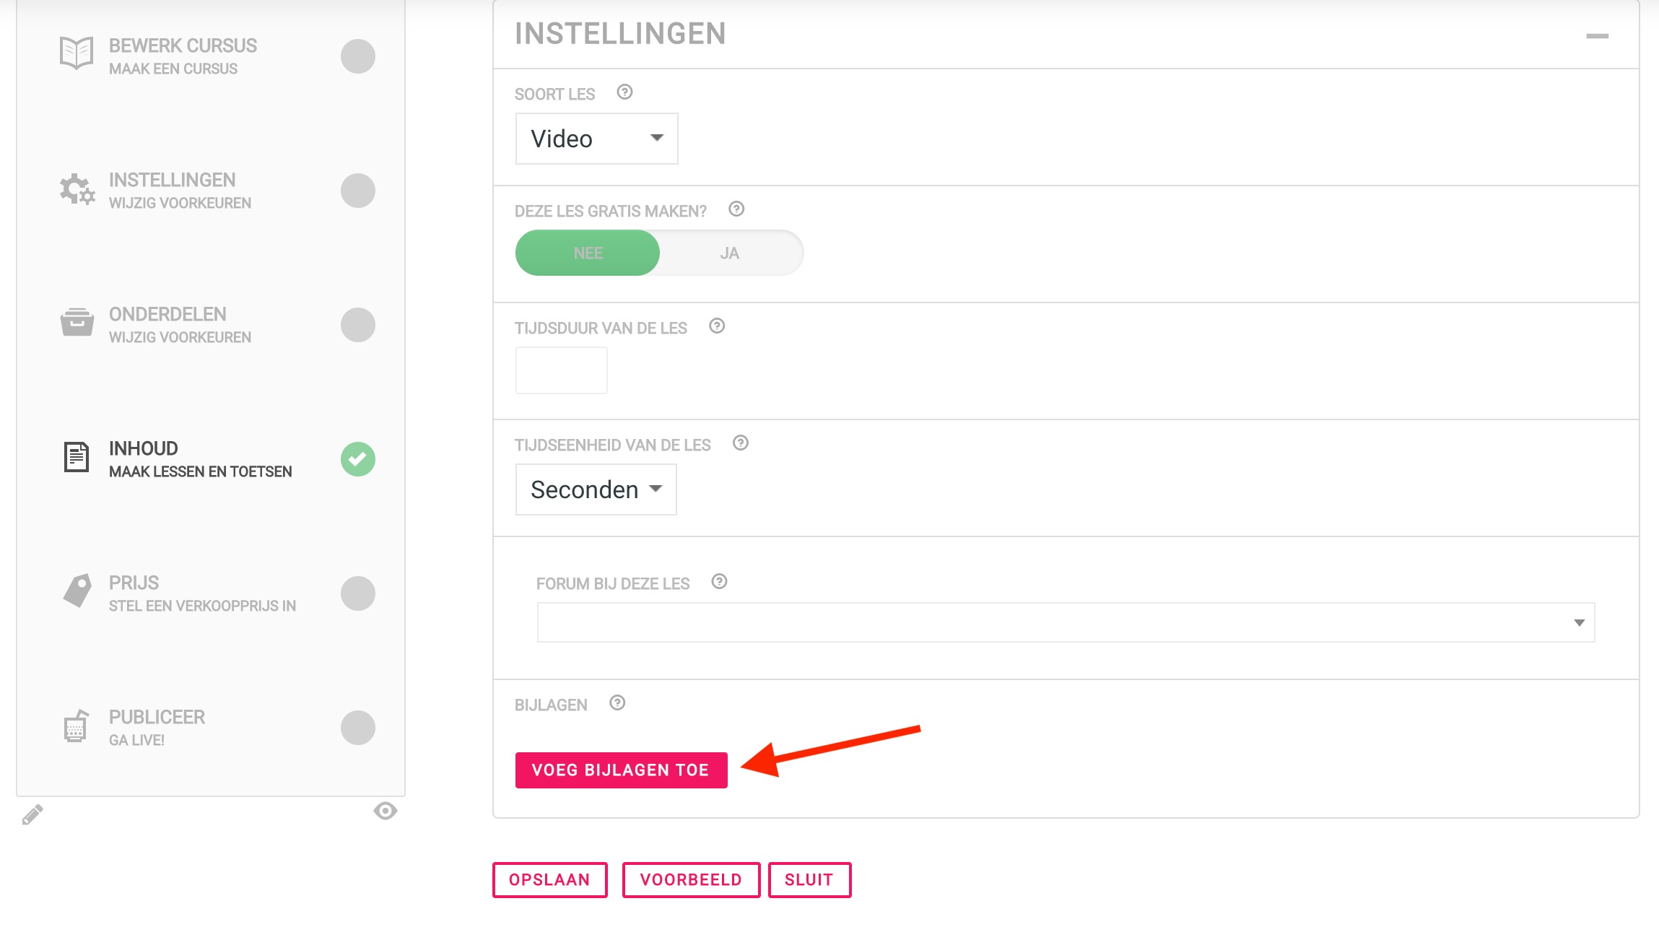Open help icon next to Bijlagen
1659x940 pixels.
pyautogui.click(x=617, y=703)
